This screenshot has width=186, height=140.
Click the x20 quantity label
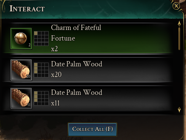[56, 75]
